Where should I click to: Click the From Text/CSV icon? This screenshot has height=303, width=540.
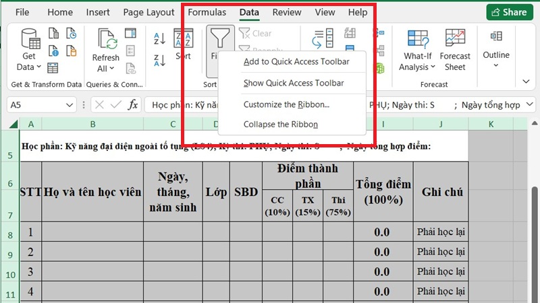53,33
